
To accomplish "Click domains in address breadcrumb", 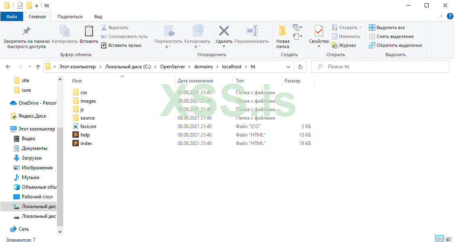I will [x=203, y=67].
